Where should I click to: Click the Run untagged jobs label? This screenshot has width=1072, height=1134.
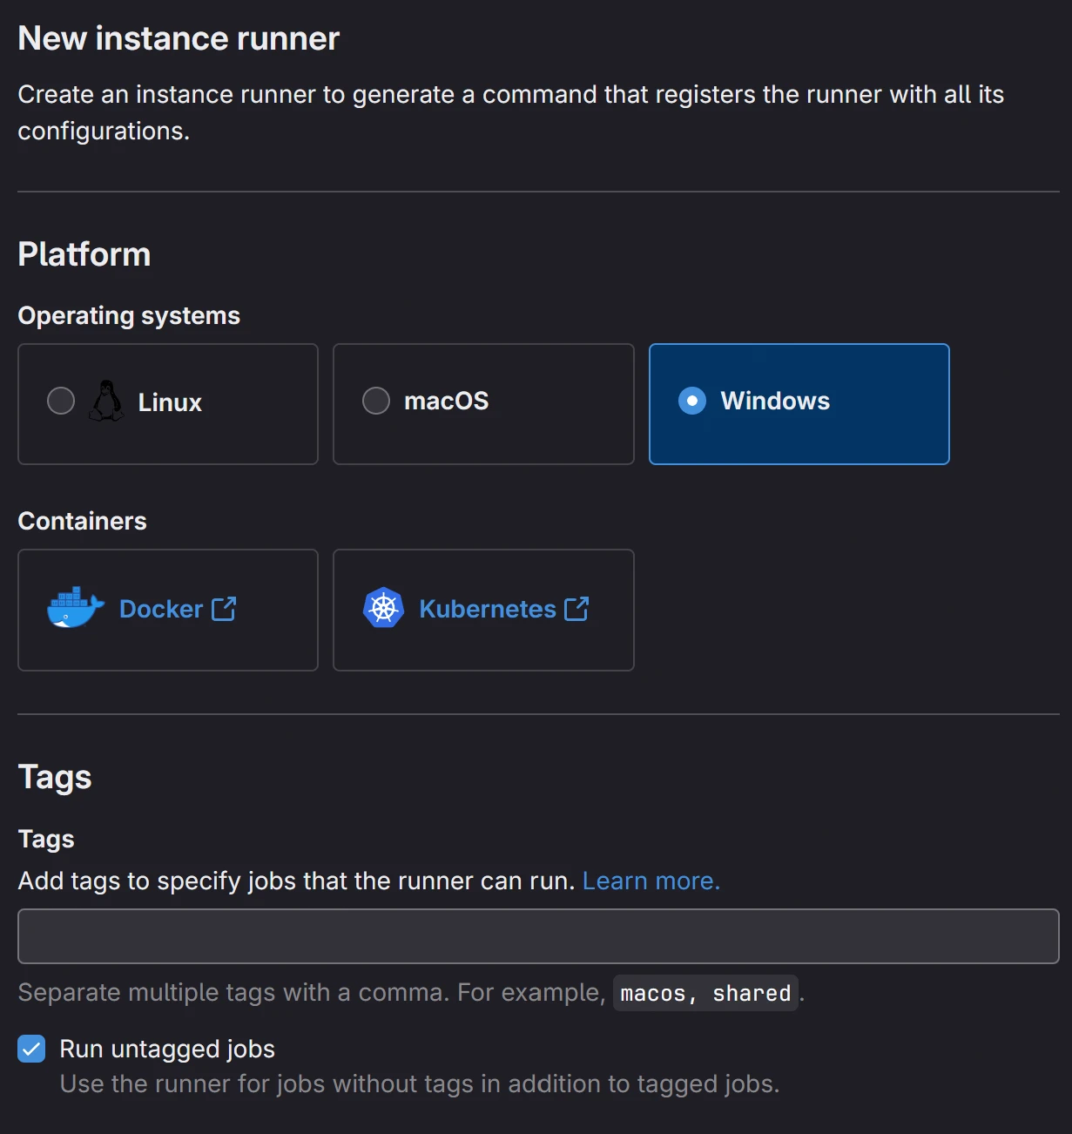coord(167,1049)
